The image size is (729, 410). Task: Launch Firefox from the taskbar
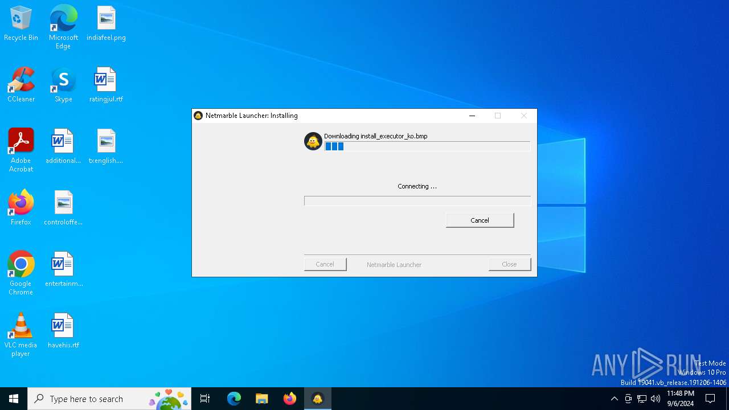pyautogui.click(x=290, y=399)
